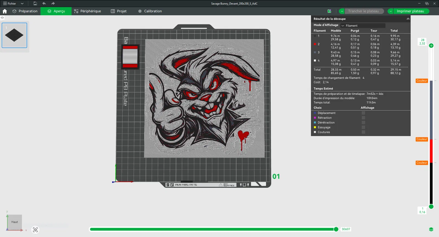The height and width of the screenshot is (237, 439).
Task: Add a layer action with green plus
Action: coord(431,46)
